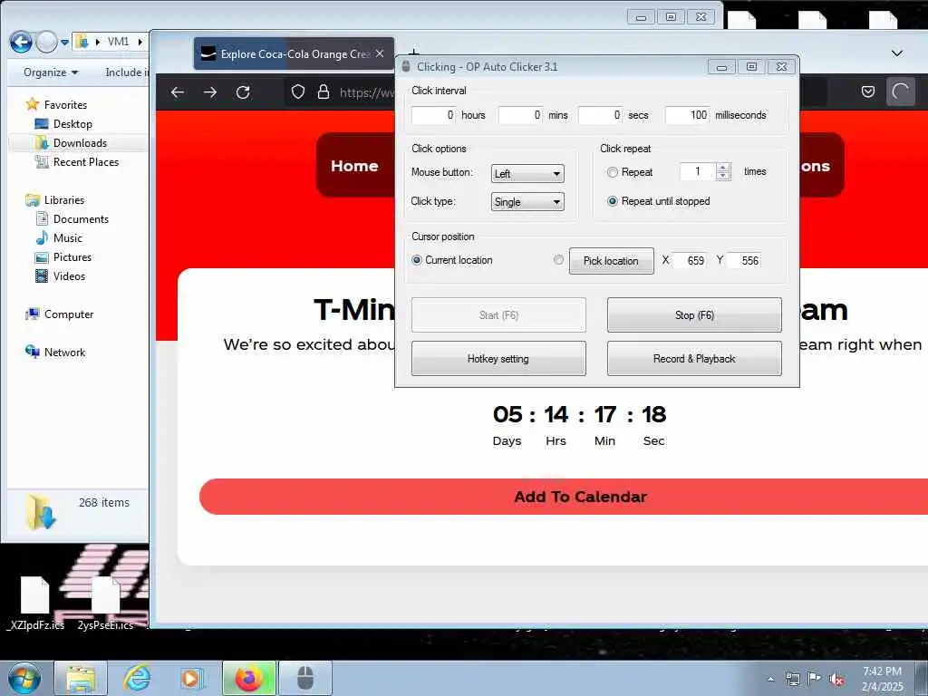The width and height of the screenshot is (928, 696).
Task: Click the milliseconds field showing 100
Action: click(687, 115)
